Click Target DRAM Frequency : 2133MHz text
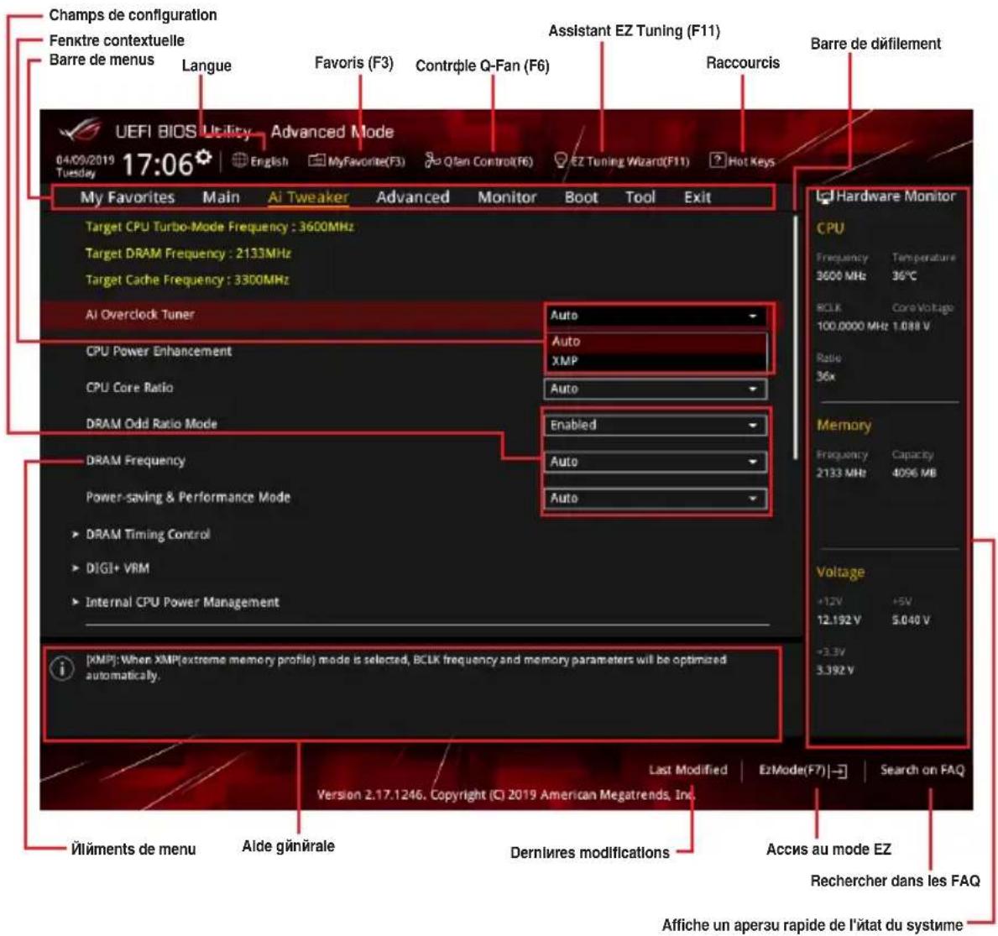The image size is (998, 936). [188, 254]
